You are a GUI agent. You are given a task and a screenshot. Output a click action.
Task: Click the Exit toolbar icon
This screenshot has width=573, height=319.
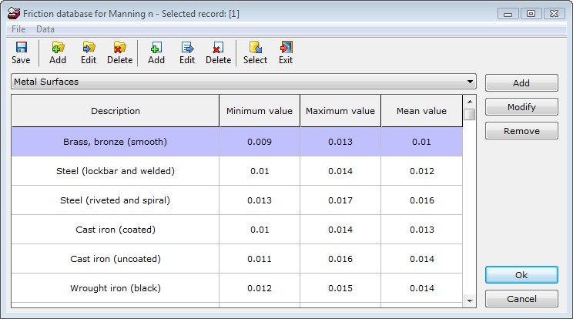click(x=286, y=48)
